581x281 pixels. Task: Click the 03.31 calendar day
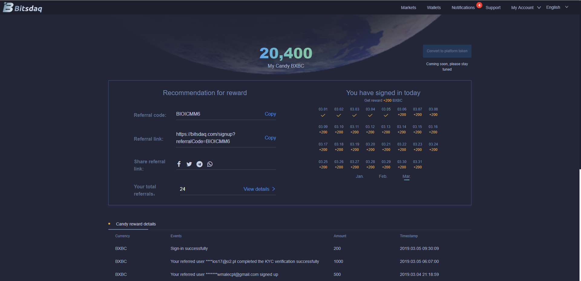[x=418, y=164]
